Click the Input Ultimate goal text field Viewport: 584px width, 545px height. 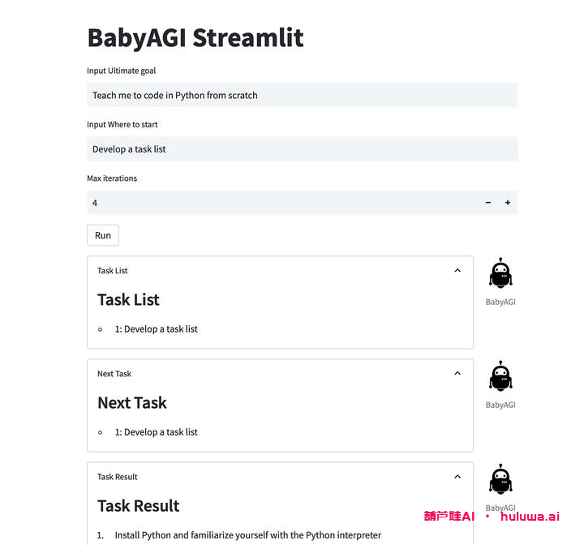click(x=302, y=95)
